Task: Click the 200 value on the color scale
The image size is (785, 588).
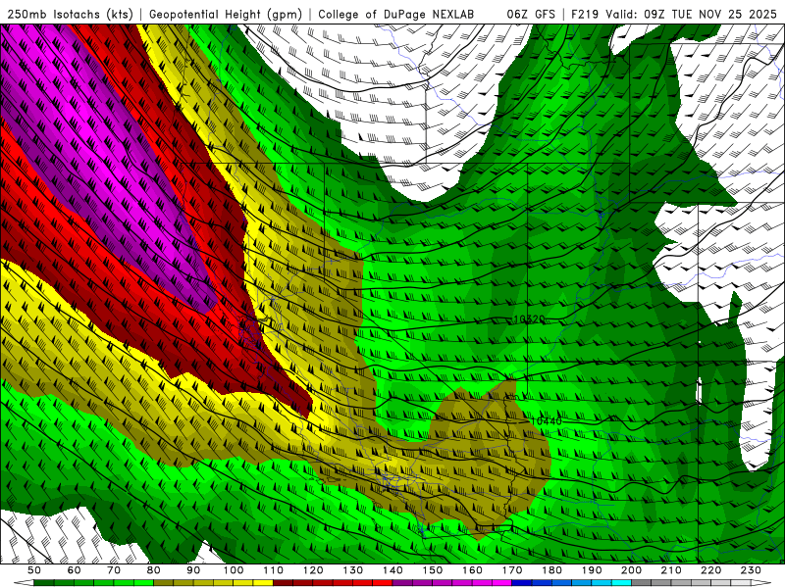Action: tap(631, 570)
